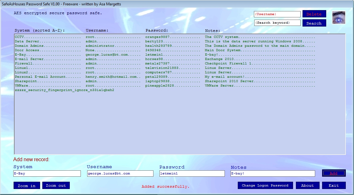
Task: Open Change Logon Password
Action: tap(265, 186)
